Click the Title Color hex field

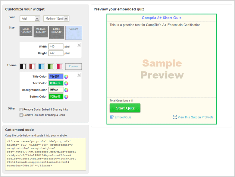pos(56,76)
